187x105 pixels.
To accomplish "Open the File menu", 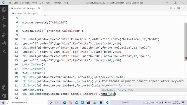I will [x=9, y=3].
